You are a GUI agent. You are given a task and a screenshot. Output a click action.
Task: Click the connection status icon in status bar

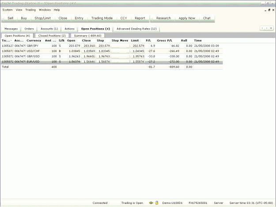pos(151,203)
